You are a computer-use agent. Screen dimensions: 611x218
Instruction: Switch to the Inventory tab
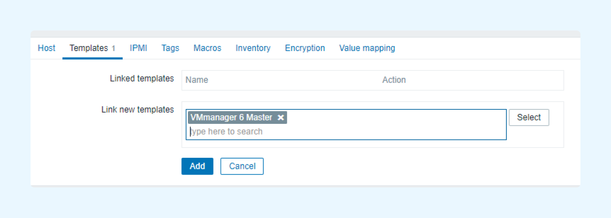pos(253,48)
